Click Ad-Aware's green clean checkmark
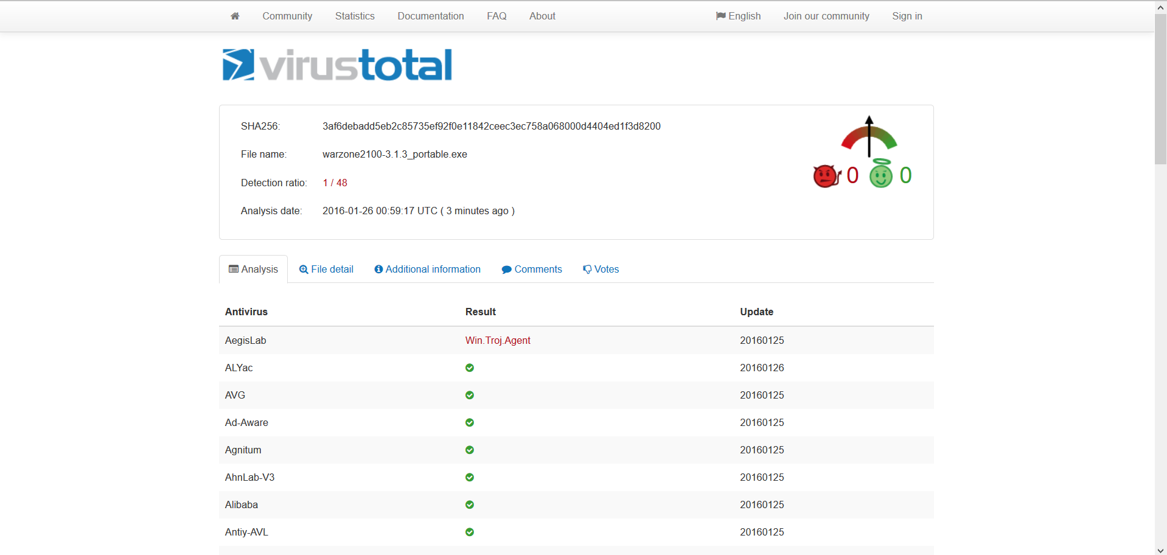Viewport: 1167px width, 555px height. pos(470,422)
